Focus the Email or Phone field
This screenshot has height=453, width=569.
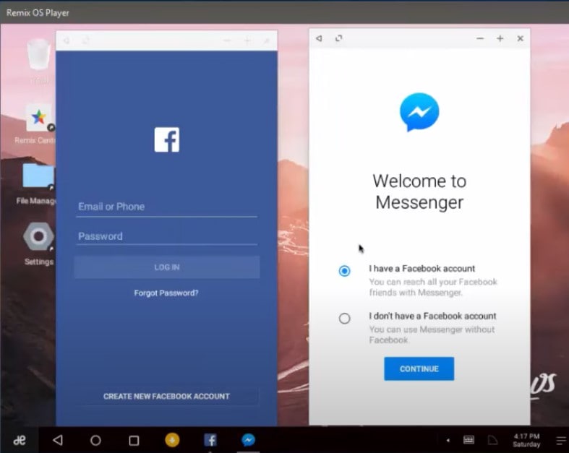166,207
